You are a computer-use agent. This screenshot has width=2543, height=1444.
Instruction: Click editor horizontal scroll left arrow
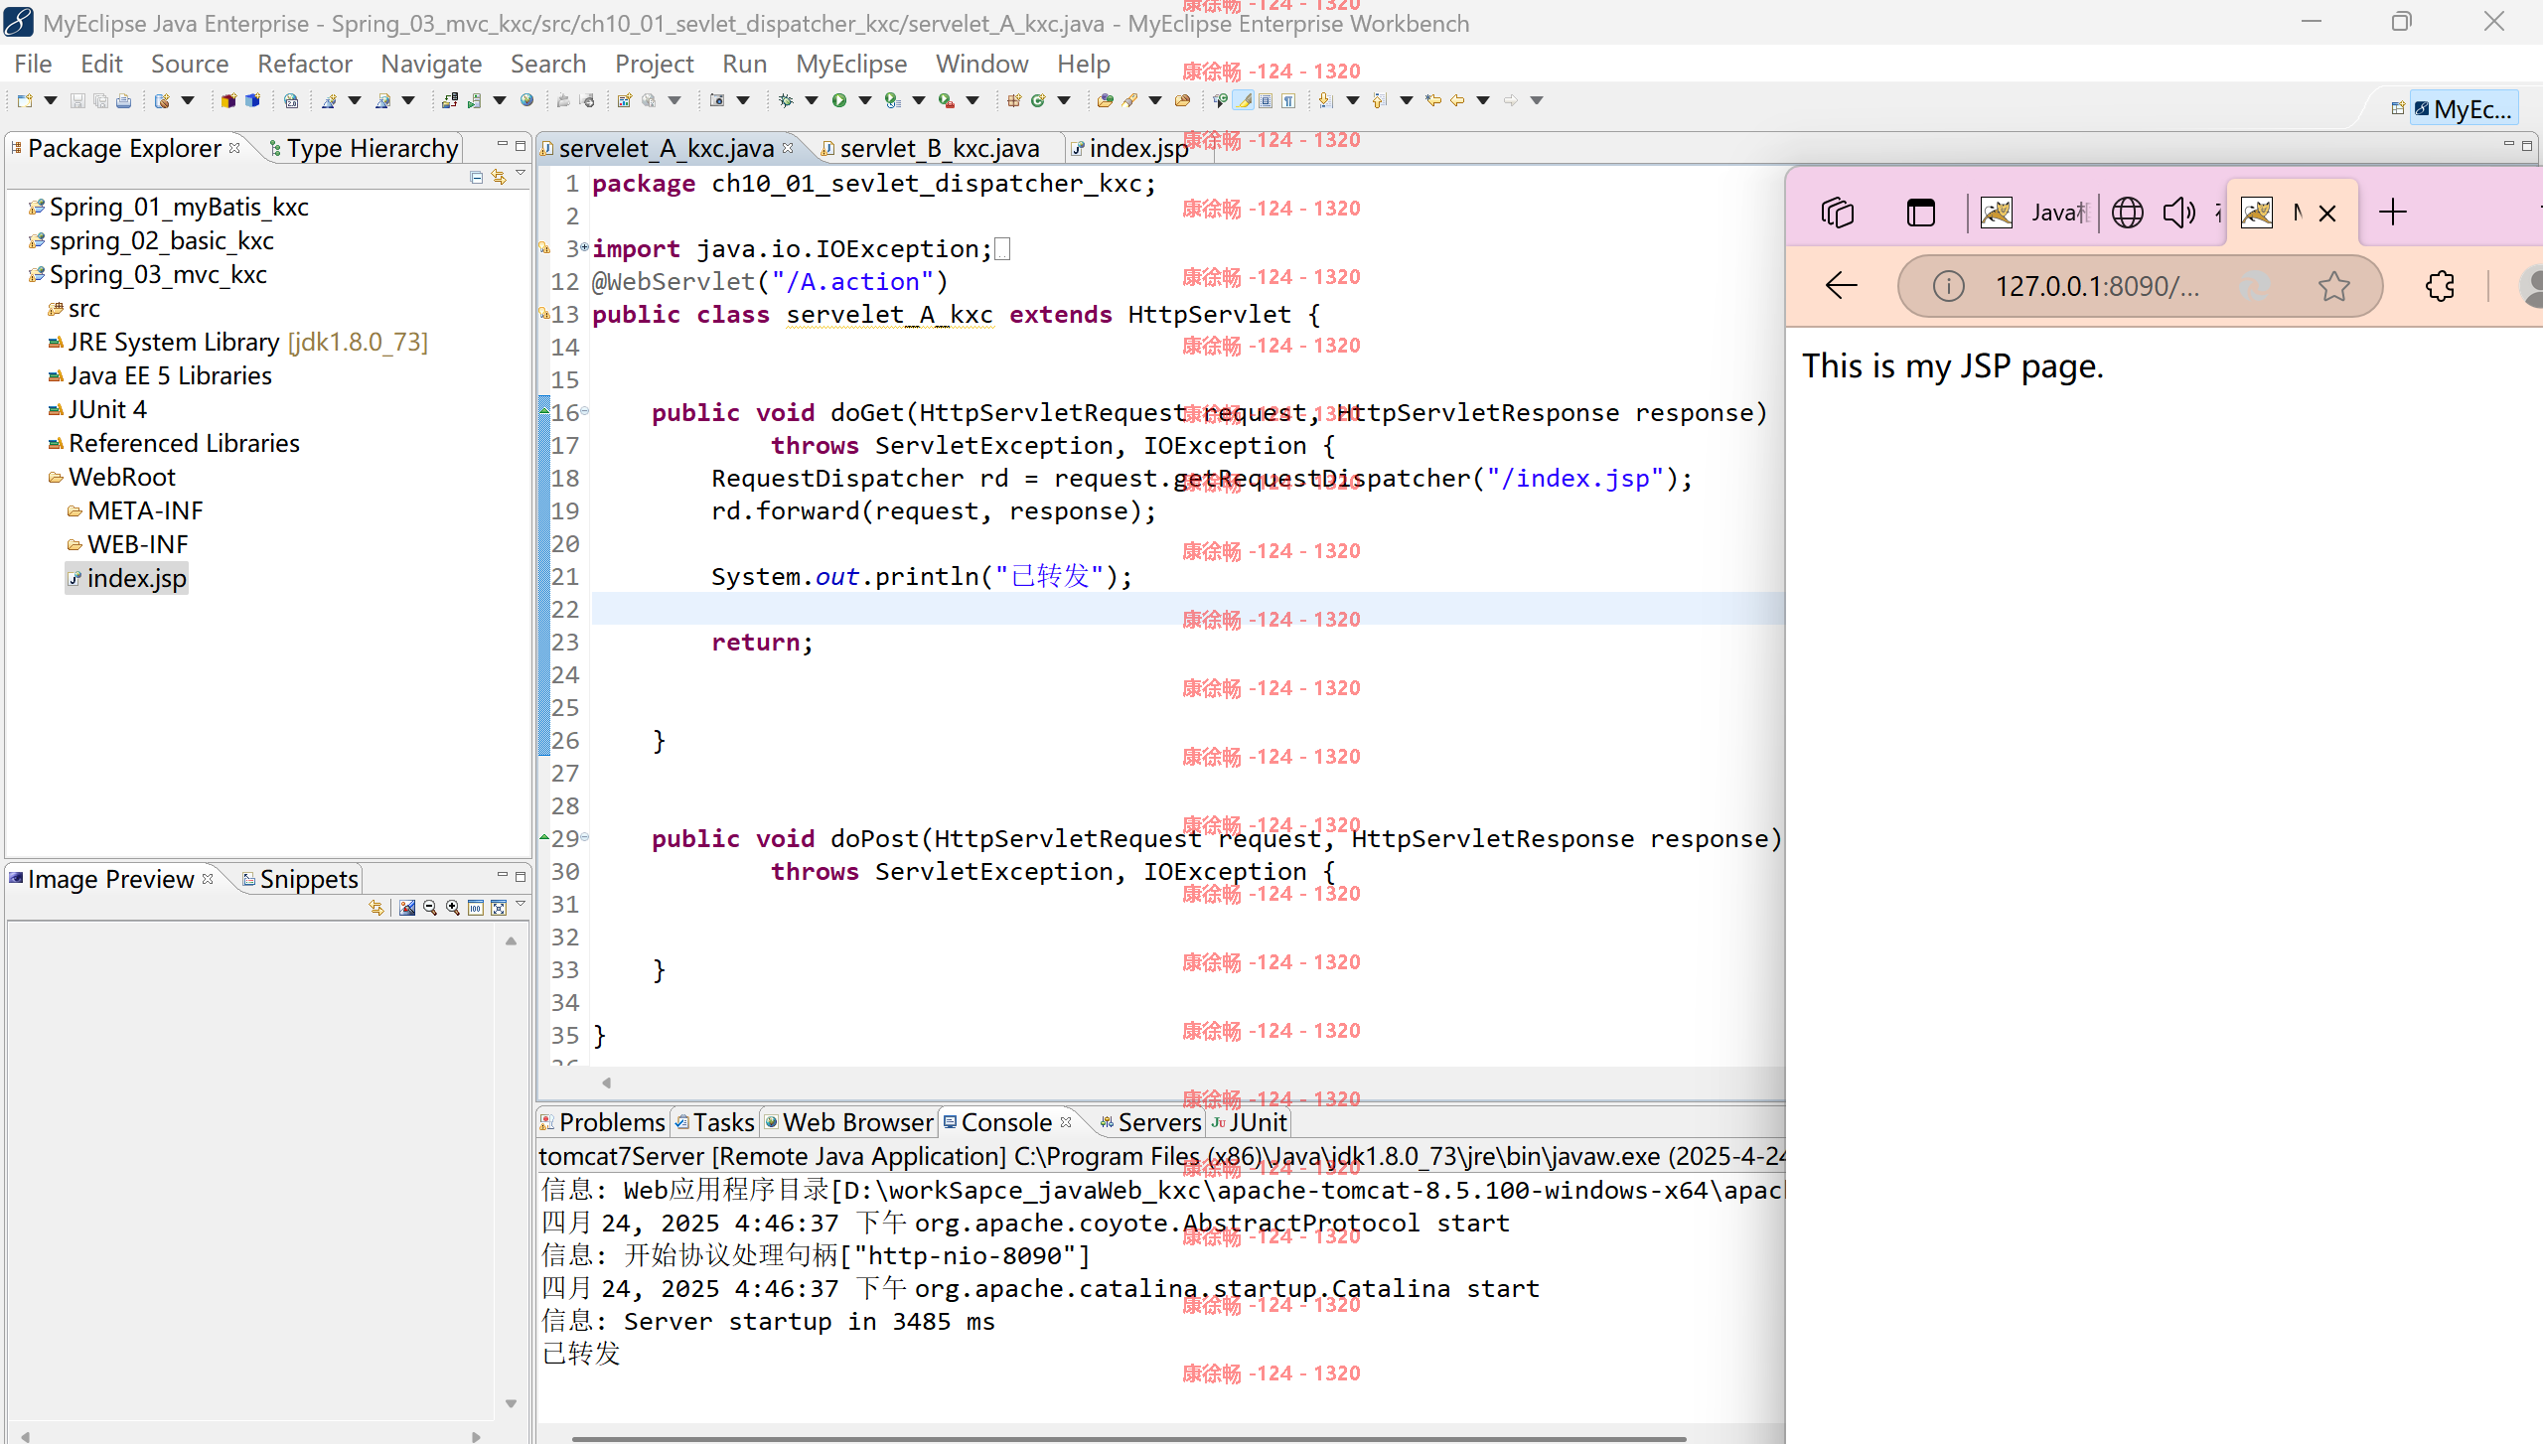click(606, 1083)
